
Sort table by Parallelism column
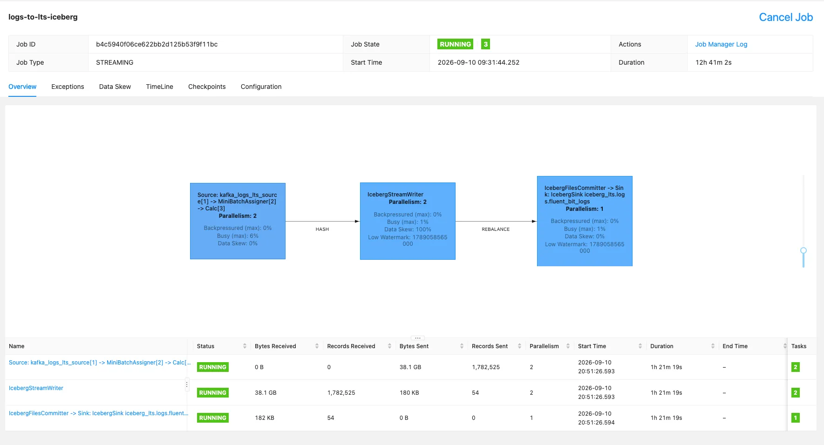(568, 346)
